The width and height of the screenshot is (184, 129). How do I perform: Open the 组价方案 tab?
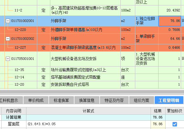pyautogui.click(x=141, y=100)
